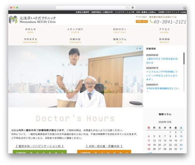Select calendar date 18
The width and height of the screenshot is (195, 165).
[149, 145]
